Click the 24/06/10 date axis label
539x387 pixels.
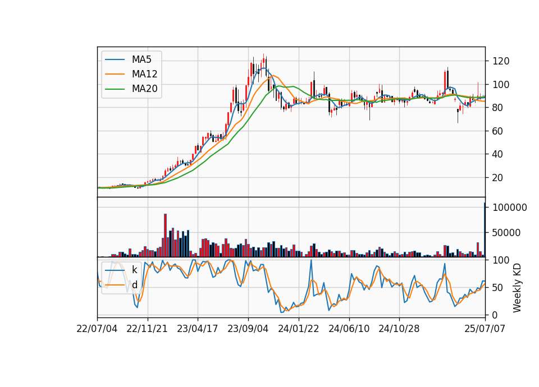tap(349, 329)
